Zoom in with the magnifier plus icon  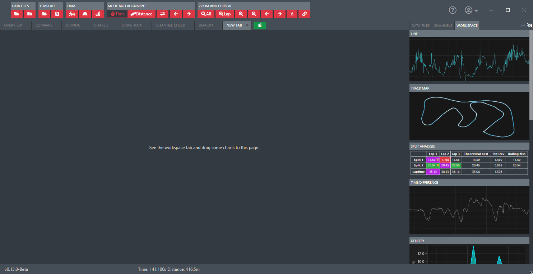click(x=241, y=14)
